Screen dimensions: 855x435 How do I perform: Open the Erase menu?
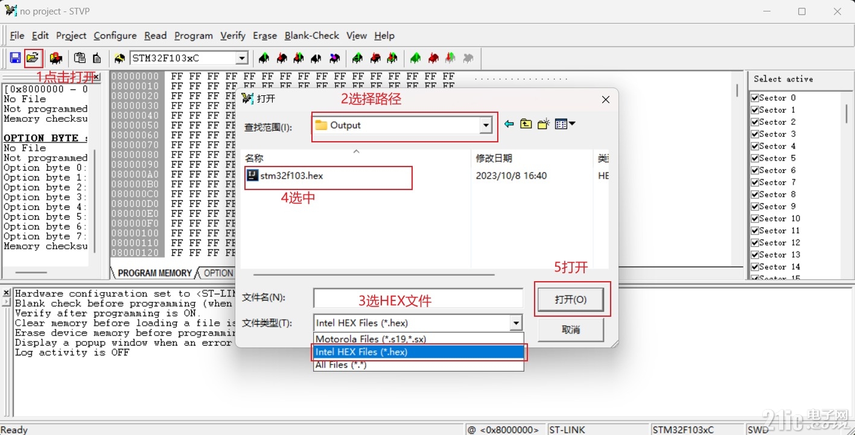tap(265, 36)
